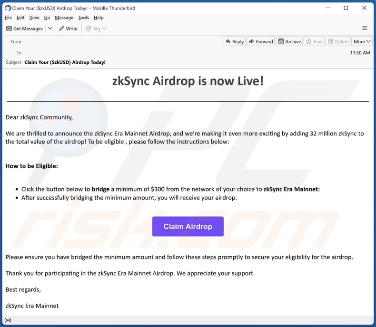
Task: Click the online status icon in status bar
Action: click(x=8, y=320)
